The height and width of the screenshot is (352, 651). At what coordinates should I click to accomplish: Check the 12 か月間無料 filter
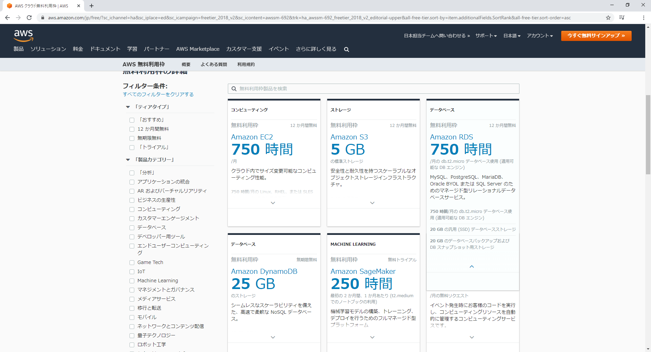[132, 129]
